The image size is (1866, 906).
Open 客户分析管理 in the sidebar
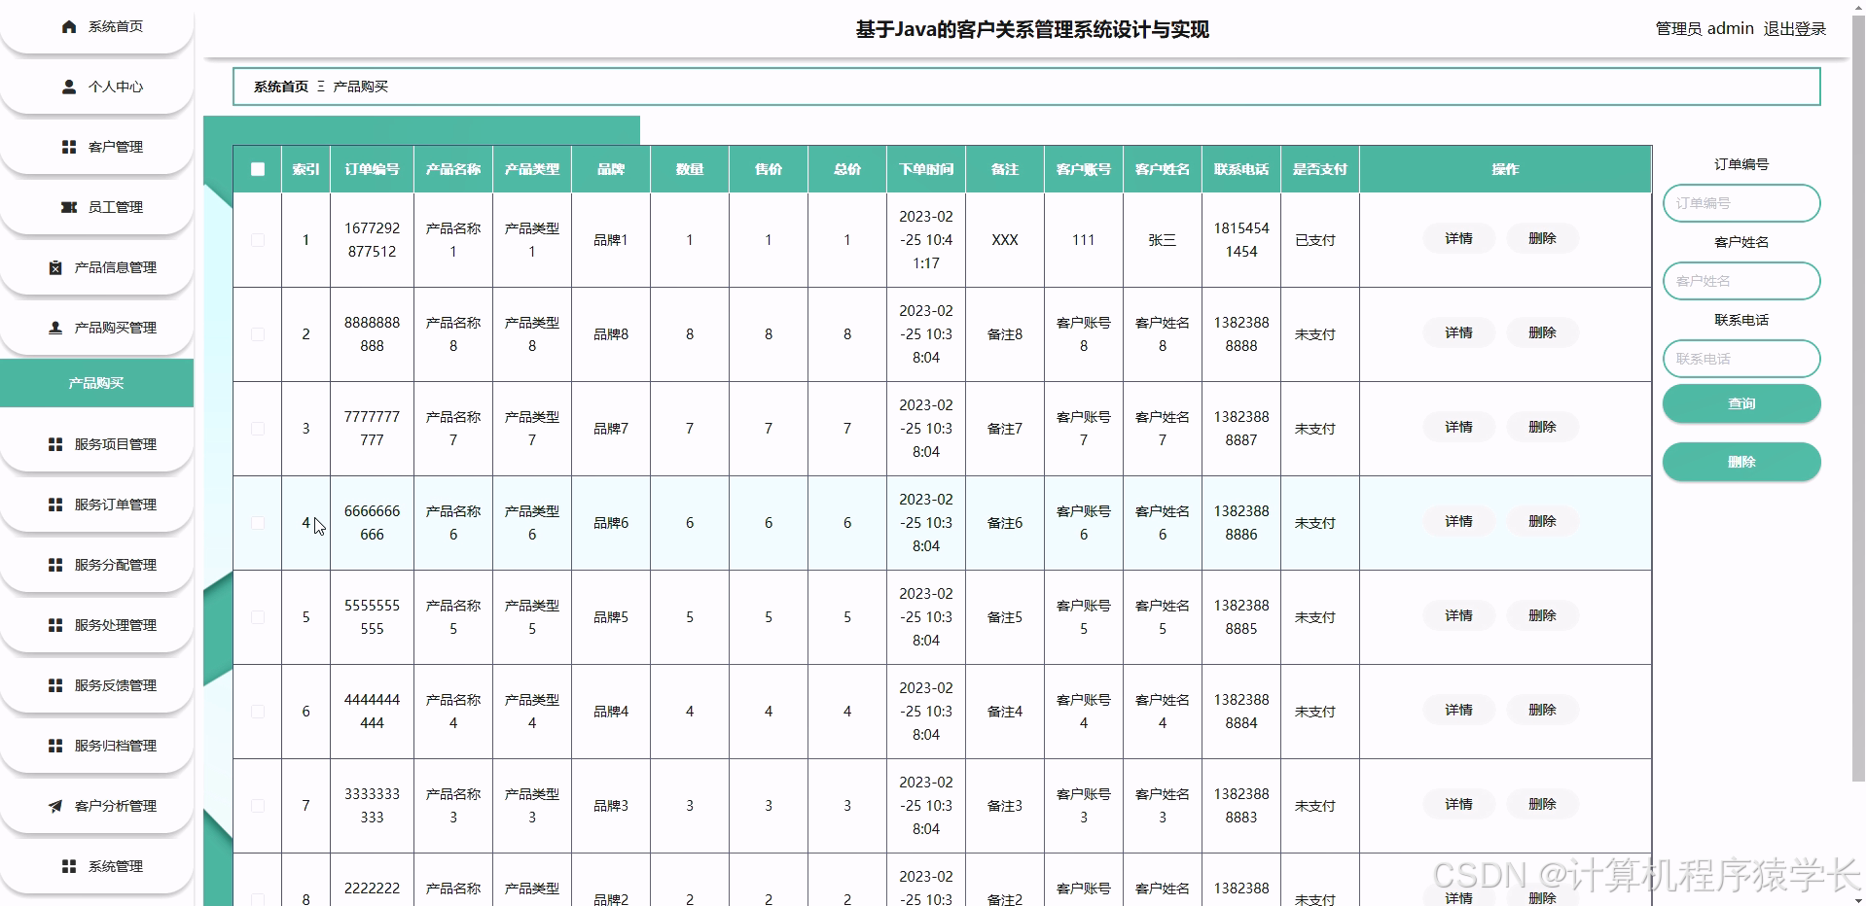[96, 806]
